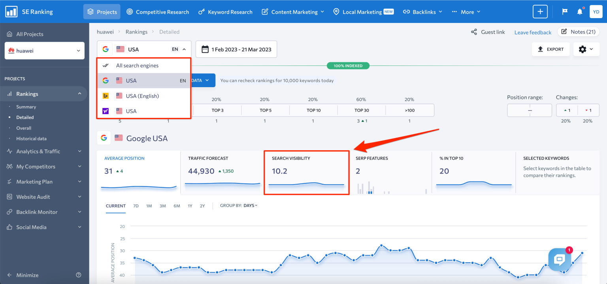Open the chat support widget
607x284 pixels.
click(559, 259)
